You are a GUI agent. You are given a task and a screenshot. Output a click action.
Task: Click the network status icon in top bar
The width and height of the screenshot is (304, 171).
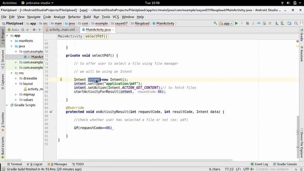(x=282, y=3)
